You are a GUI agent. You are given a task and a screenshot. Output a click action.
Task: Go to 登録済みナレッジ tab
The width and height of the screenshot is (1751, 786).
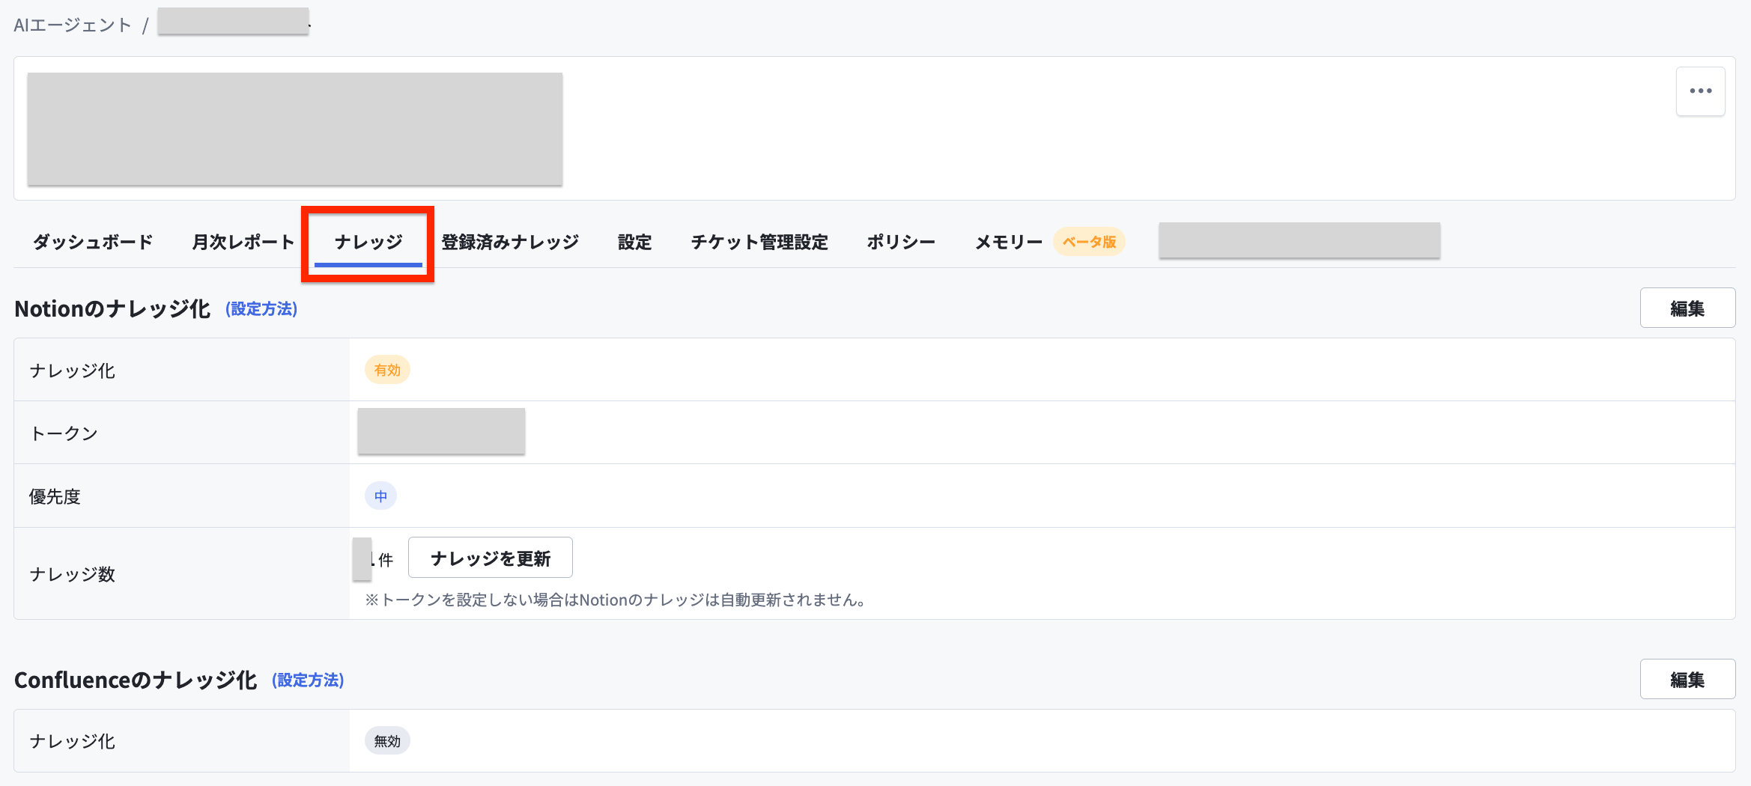click(x=510, y=242)
